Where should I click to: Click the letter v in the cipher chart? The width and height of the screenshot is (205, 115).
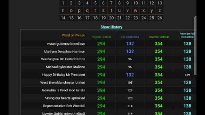127,11
